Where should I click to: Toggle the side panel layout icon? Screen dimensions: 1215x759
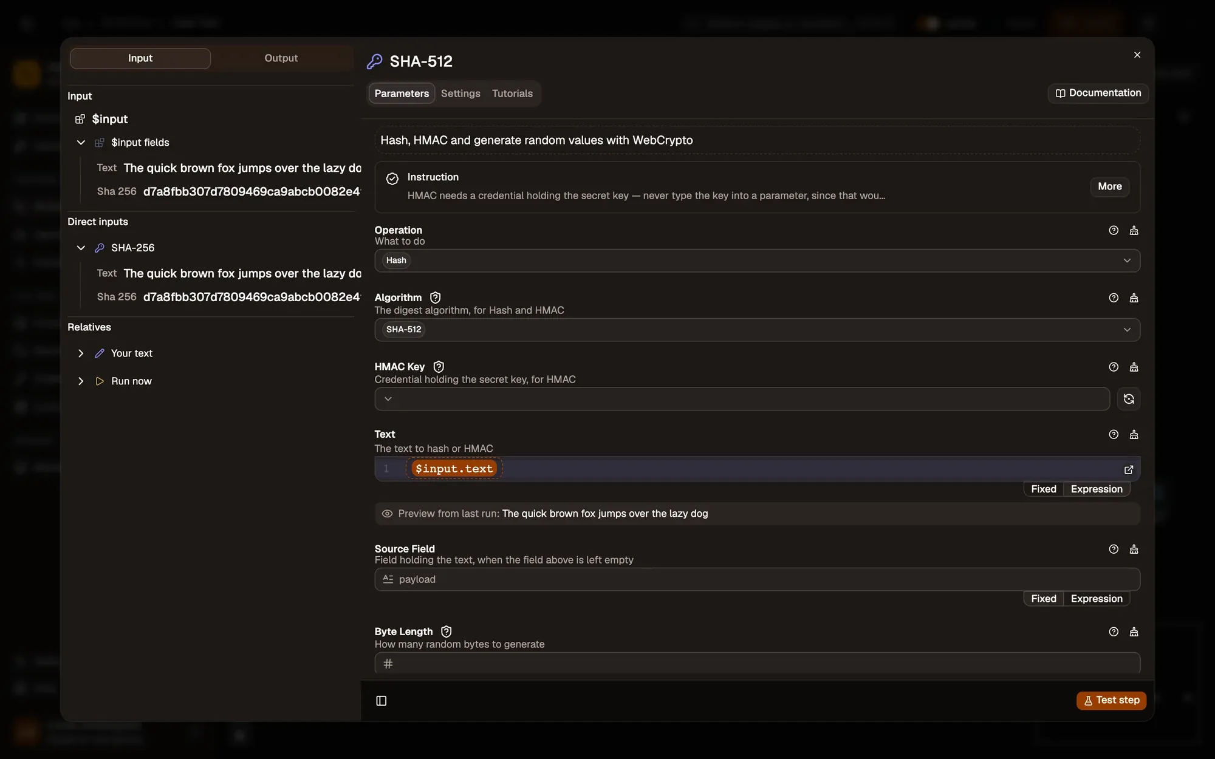(382, 701)
